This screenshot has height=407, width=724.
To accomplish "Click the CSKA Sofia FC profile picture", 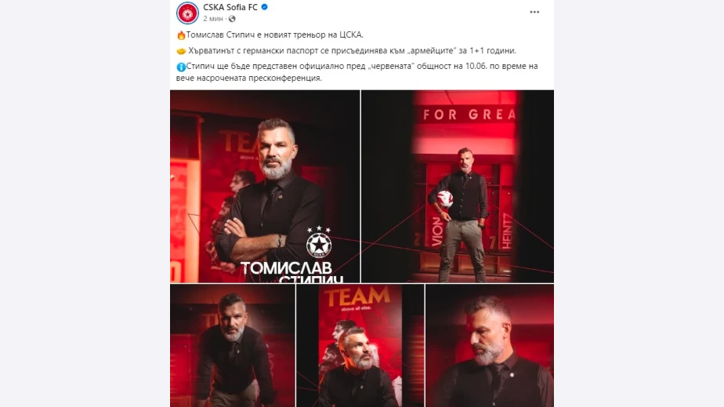I will tap(187, 13).
